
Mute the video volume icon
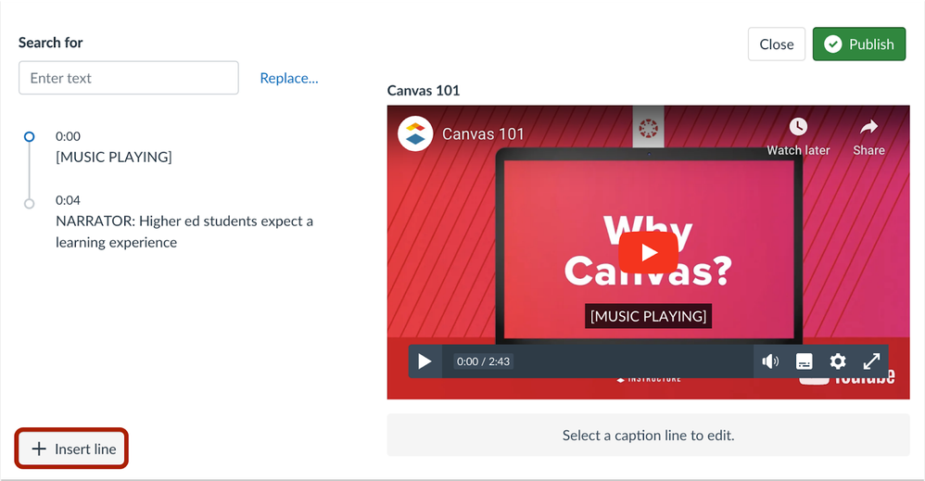click(770, 361)
